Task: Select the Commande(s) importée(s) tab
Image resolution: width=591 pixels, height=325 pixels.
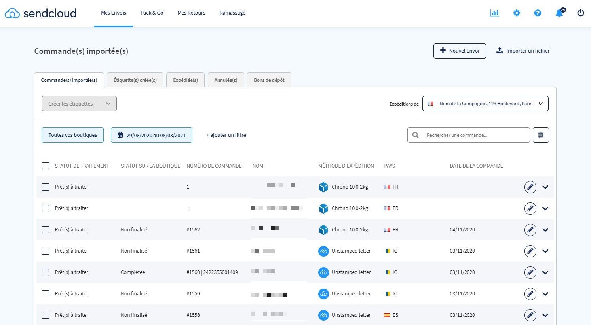Action: [69, 80]
